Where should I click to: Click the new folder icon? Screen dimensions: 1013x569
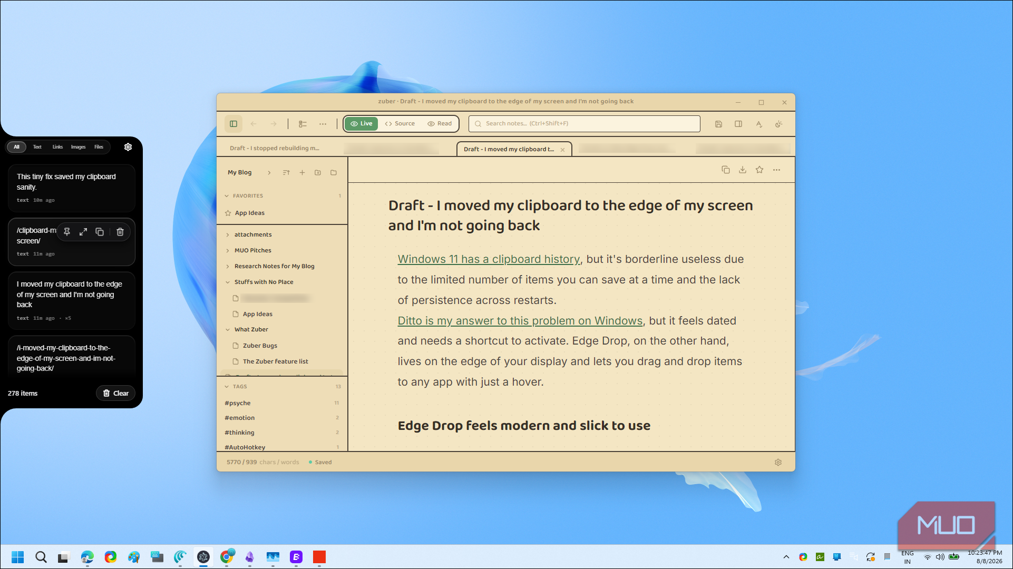pyautogui.click(x=318, y=173)
